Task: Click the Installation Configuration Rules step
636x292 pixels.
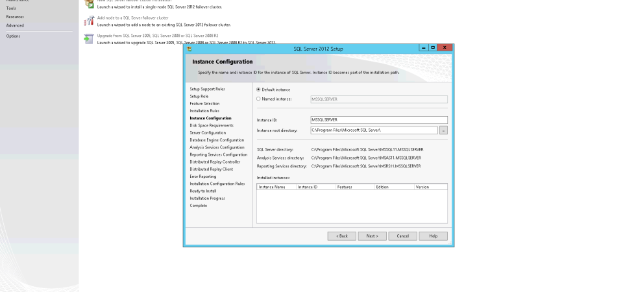Action: (x=217, y=184)
